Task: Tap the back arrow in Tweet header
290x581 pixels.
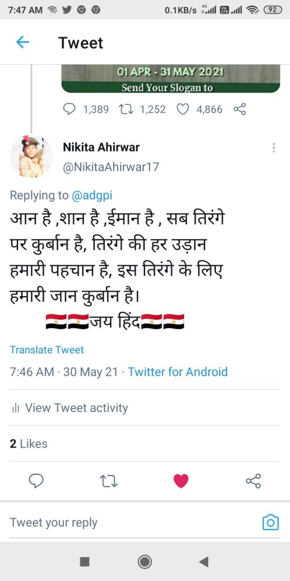Action: tap(23, 43)
